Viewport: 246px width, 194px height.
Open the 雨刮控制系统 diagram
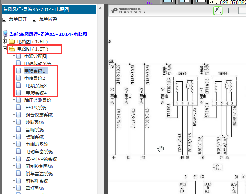pyautogui.click(x=39, y=166)
